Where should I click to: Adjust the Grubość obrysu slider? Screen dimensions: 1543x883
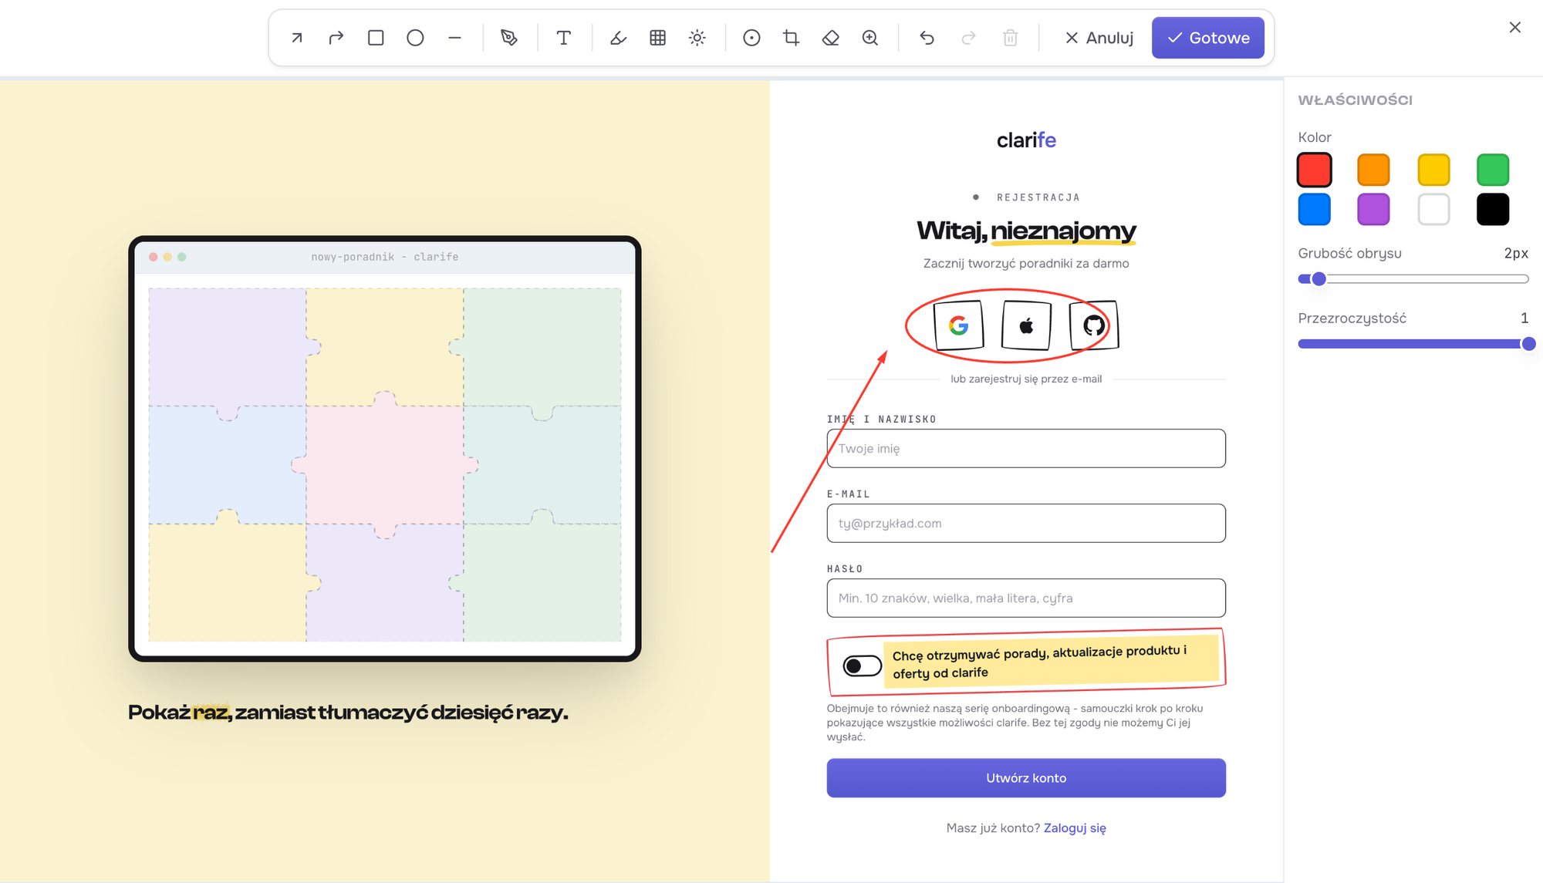click(x=1413, y=279)
